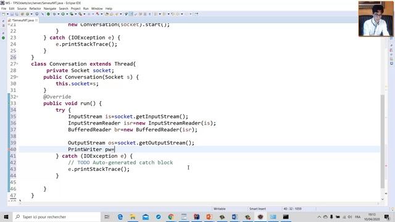Click the editor's vertical scrollbar thumb

point(383,141)
